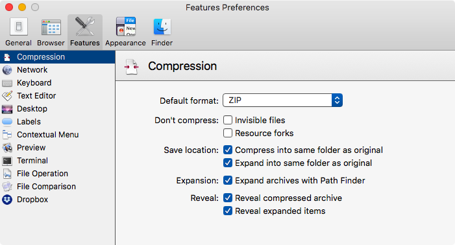Select Network globe icon in sidebar

(7, 70)
